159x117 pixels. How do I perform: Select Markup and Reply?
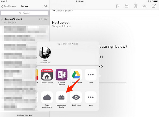61,97
